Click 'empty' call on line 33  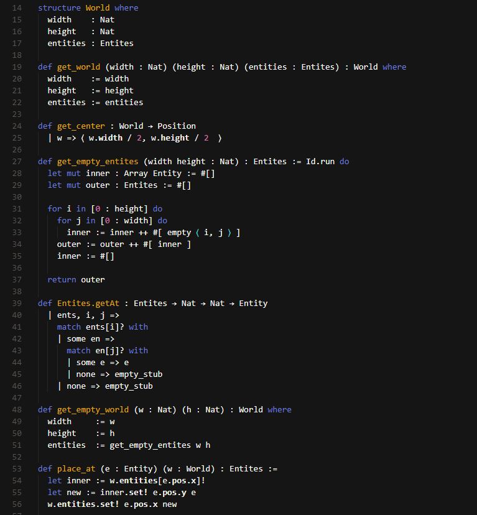178,233
